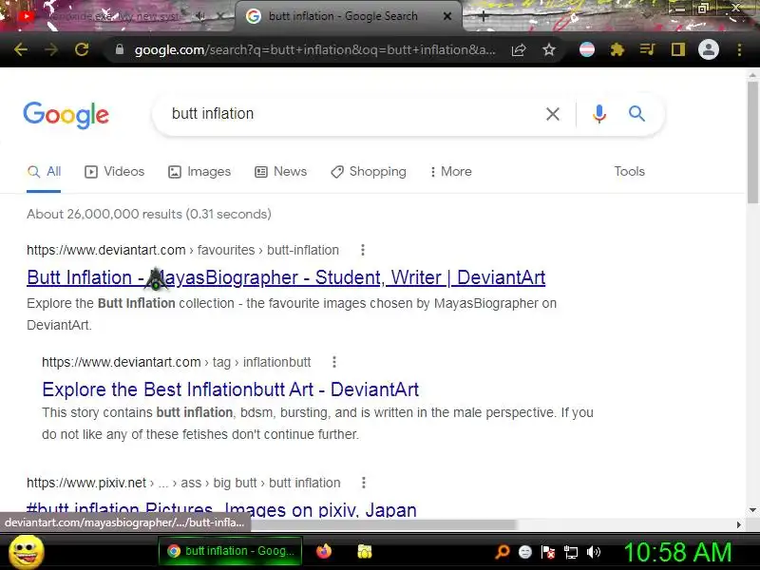Select the All results tab

coord(44,172)
